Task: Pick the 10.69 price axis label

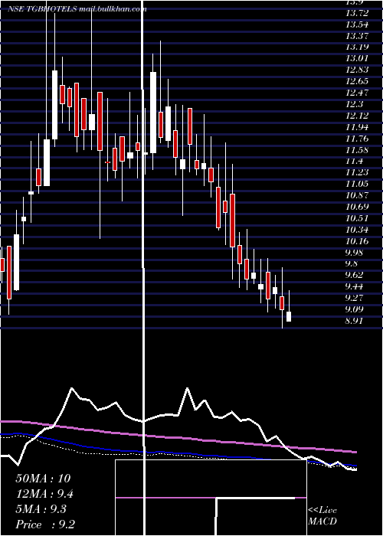Action: (x=357, y=207)
